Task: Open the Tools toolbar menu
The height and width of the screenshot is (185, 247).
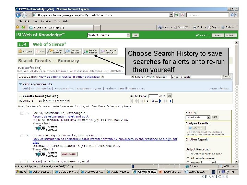Action: click(227, 27)
